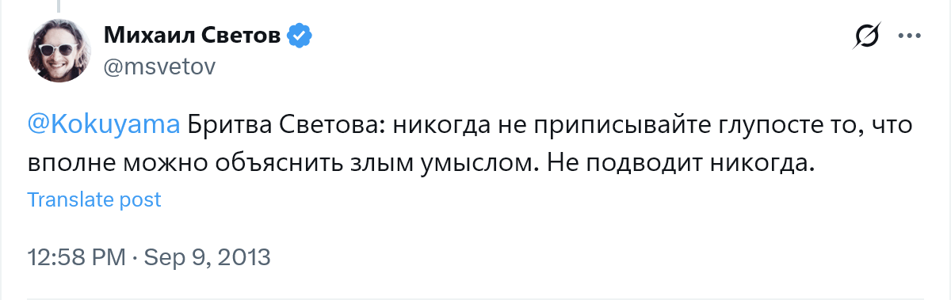Click the Grok explain-post icon

click(x=868, y=36)
